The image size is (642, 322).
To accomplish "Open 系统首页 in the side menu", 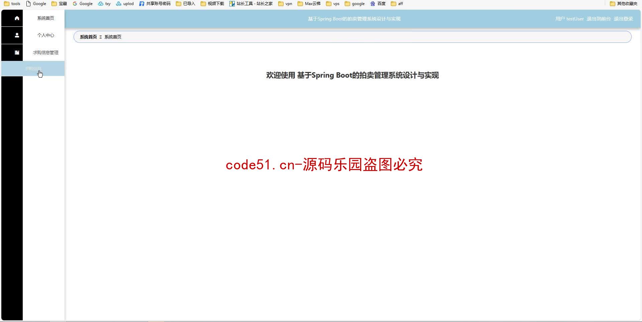I will coord(46,18).
